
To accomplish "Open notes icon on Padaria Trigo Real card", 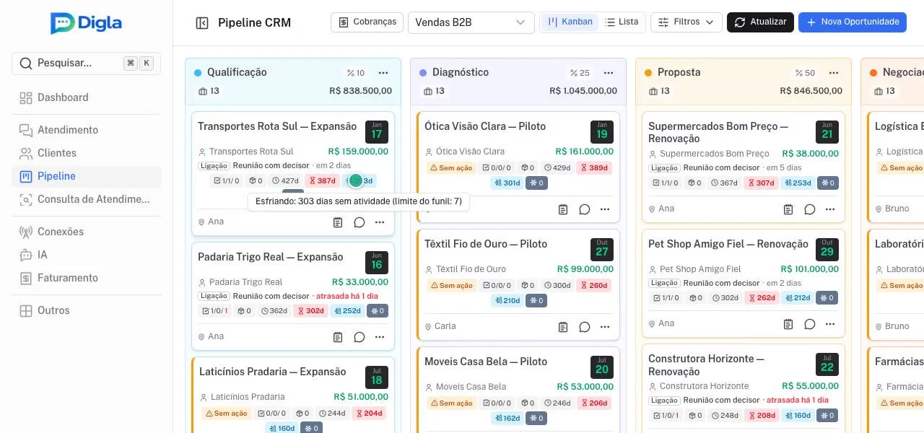I will [338, 337].
